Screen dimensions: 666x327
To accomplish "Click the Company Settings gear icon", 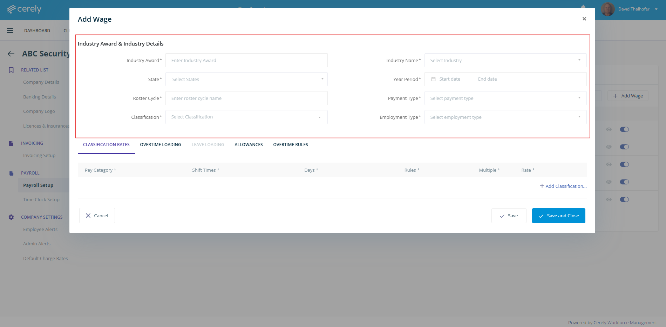I will pos(11,217).
